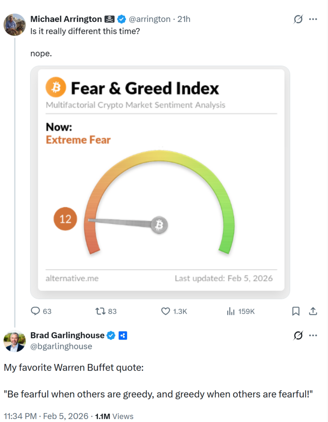Open the more options menu on Garlinghouse's post
The image size is (328, 422).
313,336
